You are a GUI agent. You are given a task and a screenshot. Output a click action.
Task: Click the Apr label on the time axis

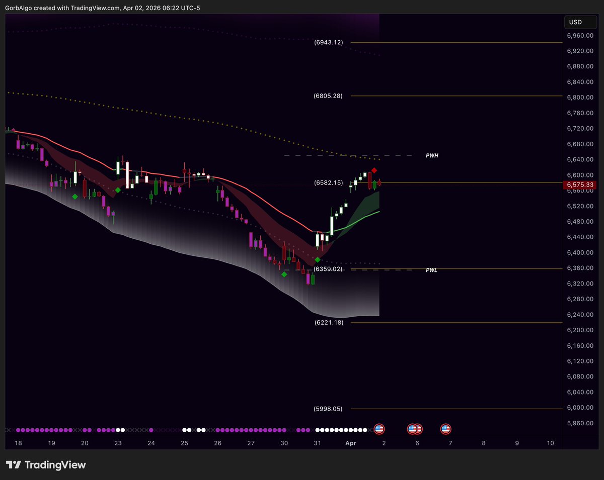coord(350,443)
